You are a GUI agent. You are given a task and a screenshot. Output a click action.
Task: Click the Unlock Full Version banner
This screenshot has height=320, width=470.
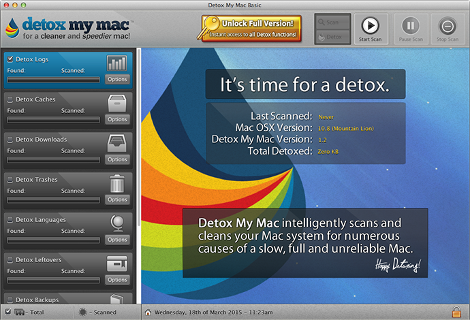pos(251,29)
